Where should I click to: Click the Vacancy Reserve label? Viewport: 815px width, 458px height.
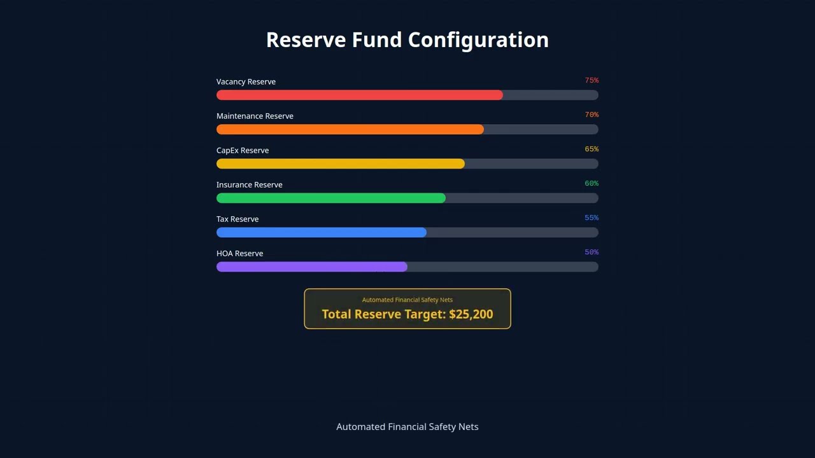(246, 82)
